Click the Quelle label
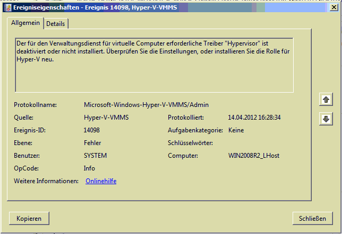 23,118
